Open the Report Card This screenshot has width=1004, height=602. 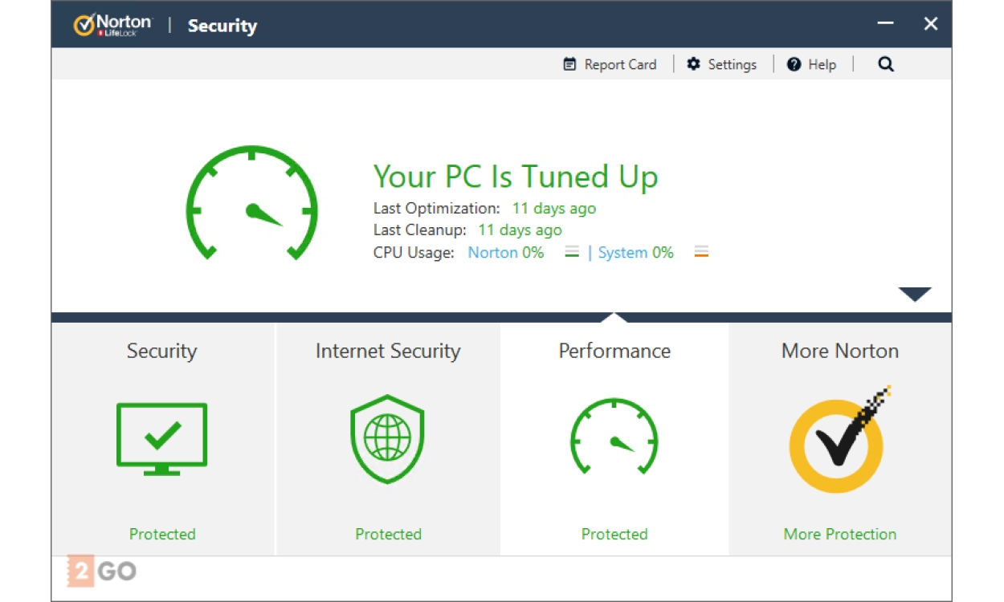coord(610,65)
